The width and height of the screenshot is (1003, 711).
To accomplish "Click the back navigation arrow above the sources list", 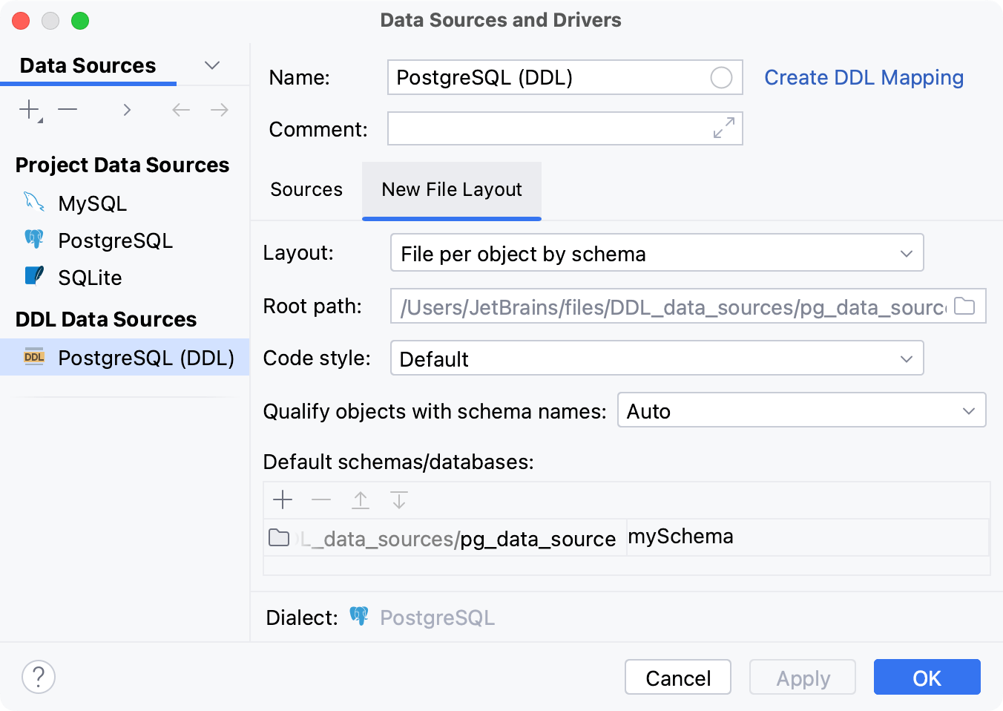I will 180,109.
